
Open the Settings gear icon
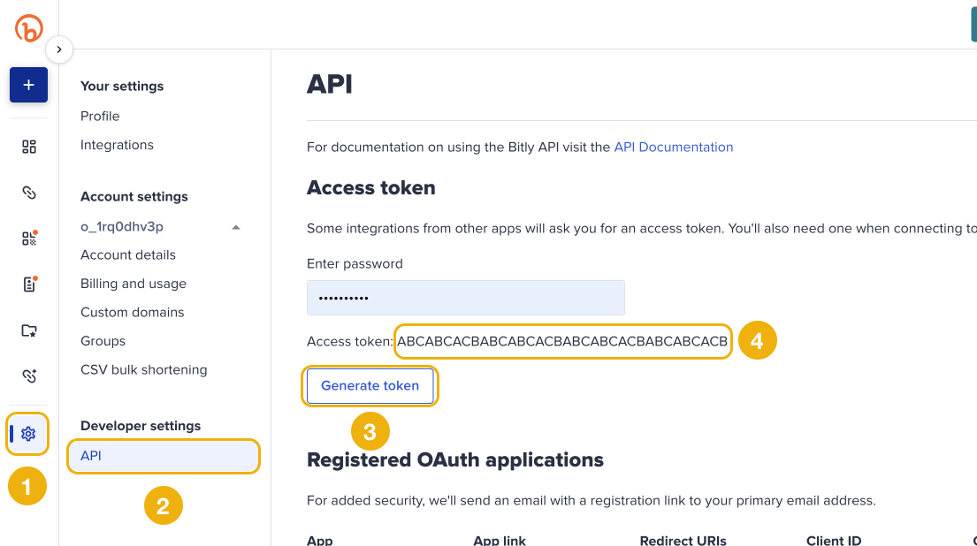28,433
